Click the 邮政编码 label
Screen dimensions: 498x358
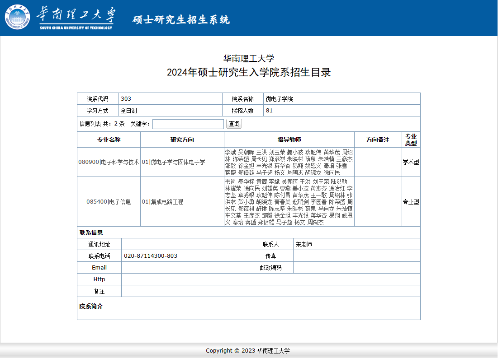point(270,268)
